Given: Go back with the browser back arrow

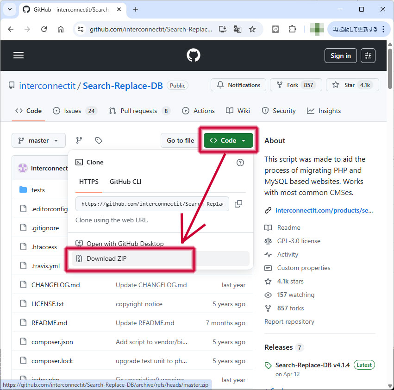Looking at the screenshot, I should [11, 30].
